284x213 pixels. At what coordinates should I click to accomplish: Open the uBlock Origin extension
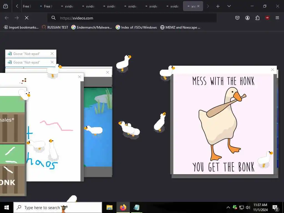[x=267, y=18]
